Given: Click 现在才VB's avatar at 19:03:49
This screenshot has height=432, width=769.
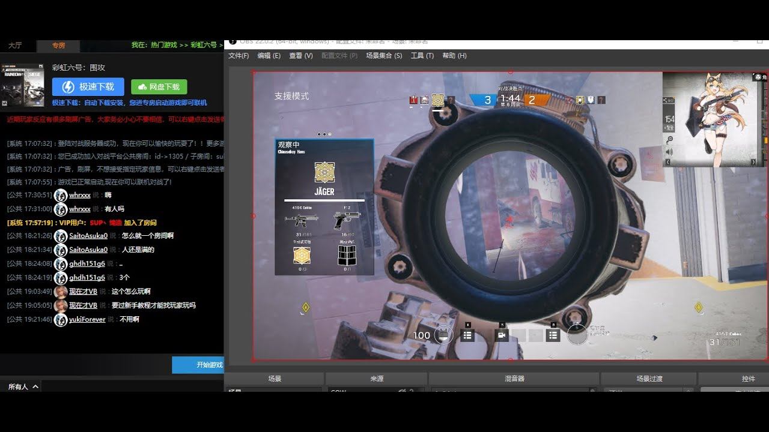Looking at the screenshot, I should click(60, 292).
